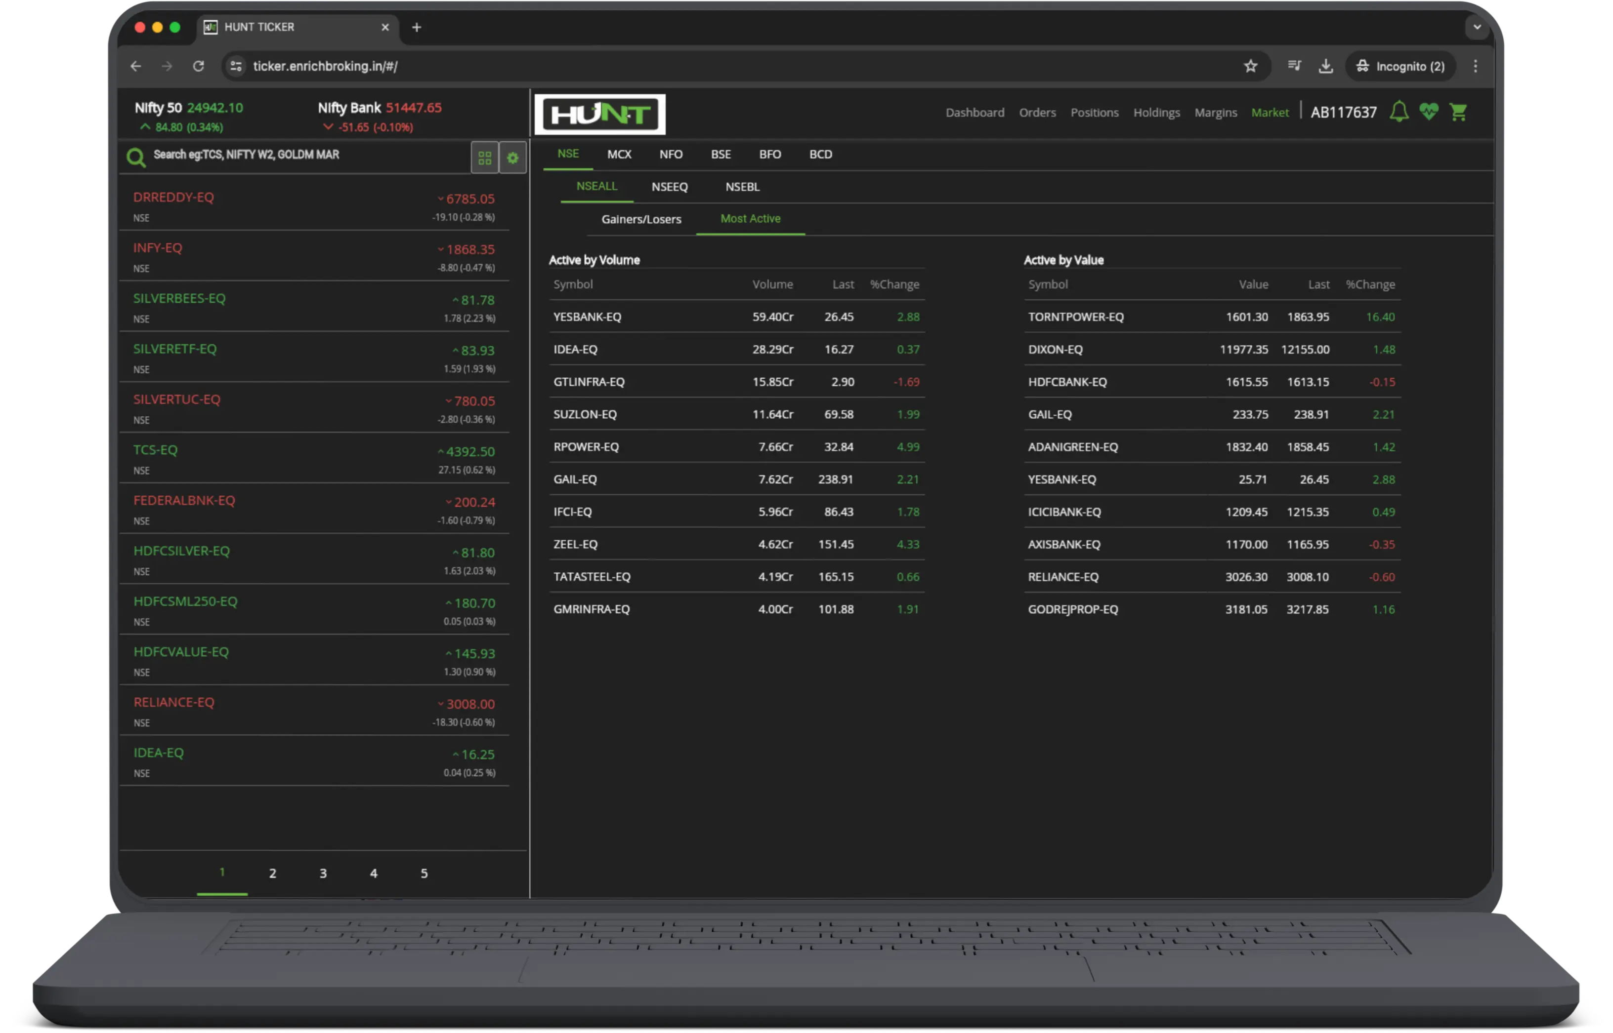
Task: Open the Dashboard link
Action: pos(975,113)
